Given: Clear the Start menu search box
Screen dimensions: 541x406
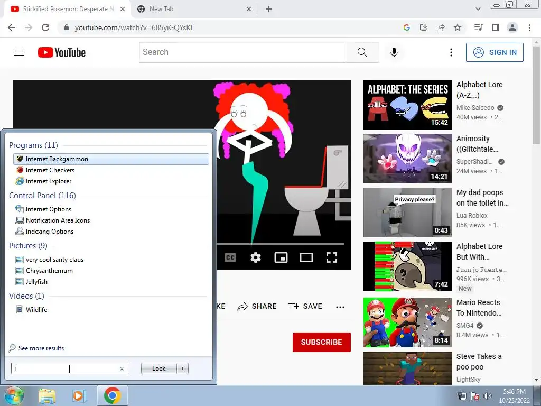Looking at the screenshot, I should [122, 368].
